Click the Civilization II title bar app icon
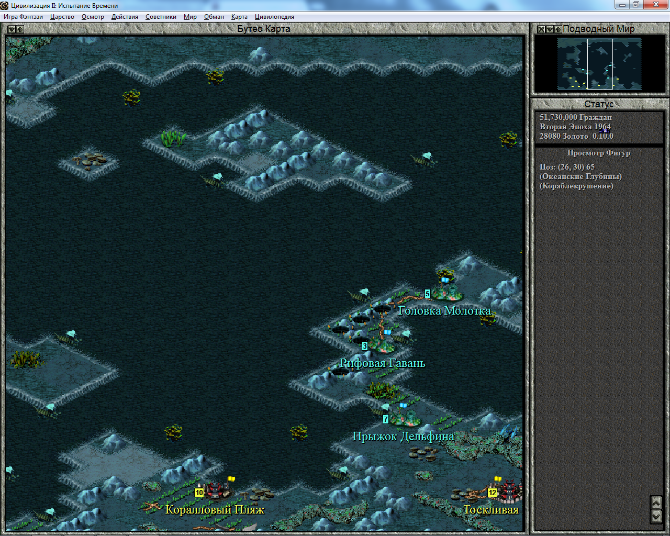 [5, 5]
